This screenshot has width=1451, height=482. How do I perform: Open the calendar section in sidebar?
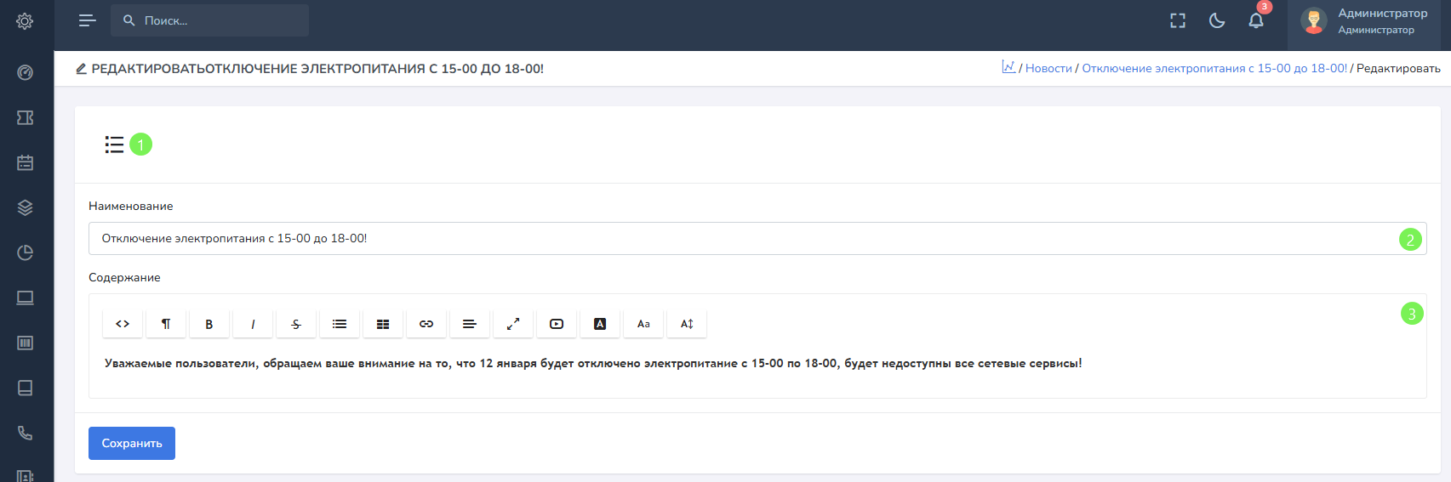(26, 162)
